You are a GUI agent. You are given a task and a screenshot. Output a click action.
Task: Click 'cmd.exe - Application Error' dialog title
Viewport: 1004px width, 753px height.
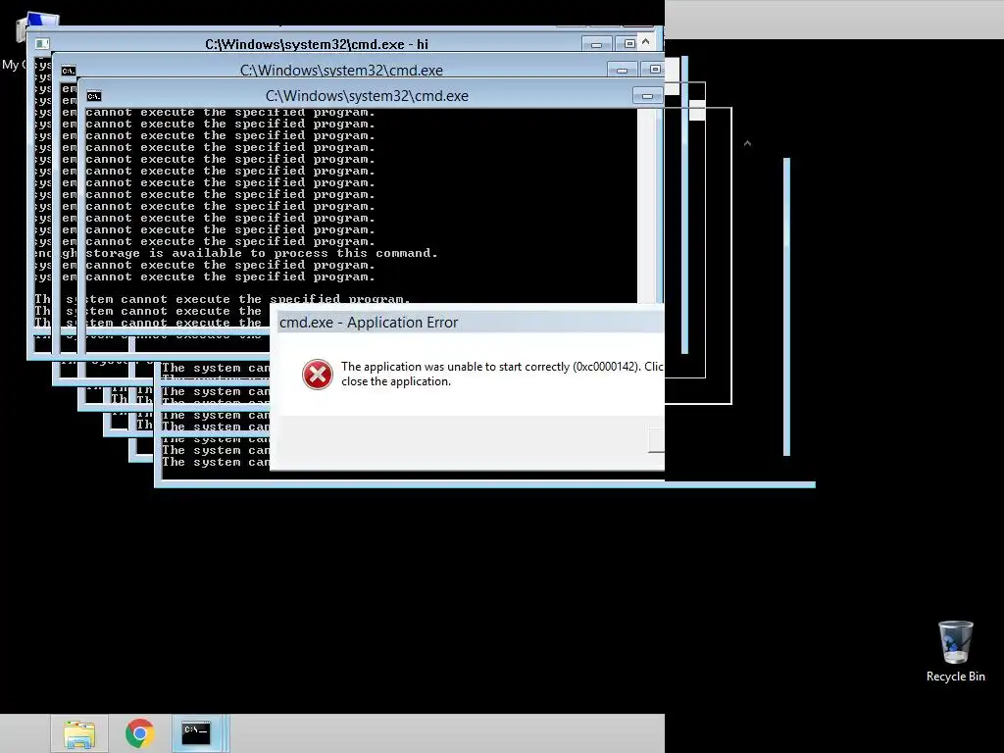(369, 322)
